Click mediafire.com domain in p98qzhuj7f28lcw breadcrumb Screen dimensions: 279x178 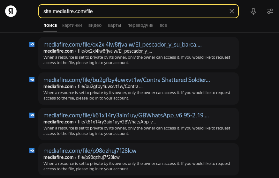(x=58, y=157)
